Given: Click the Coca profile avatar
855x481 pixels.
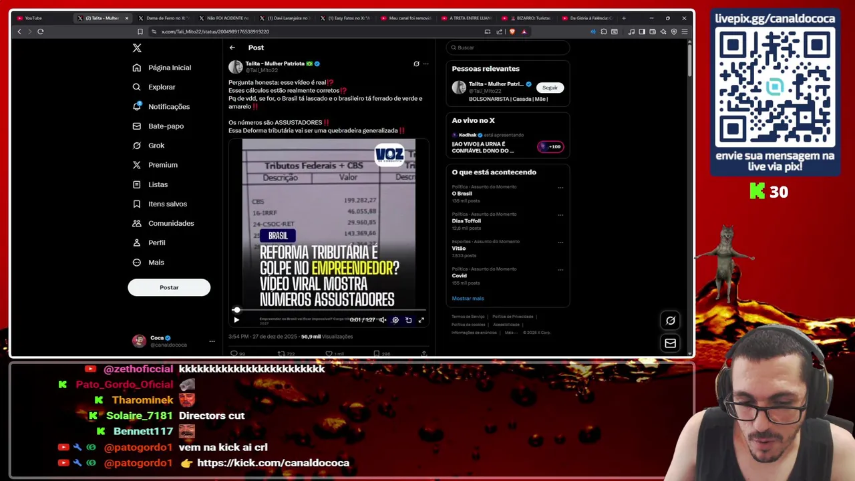Looking at the screenshot, I should 139,341.
